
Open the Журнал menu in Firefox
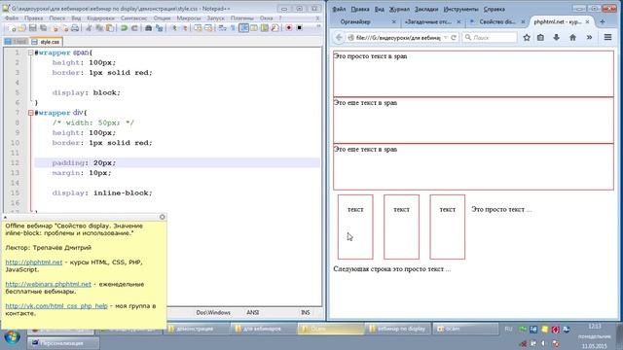pos(399,9)
